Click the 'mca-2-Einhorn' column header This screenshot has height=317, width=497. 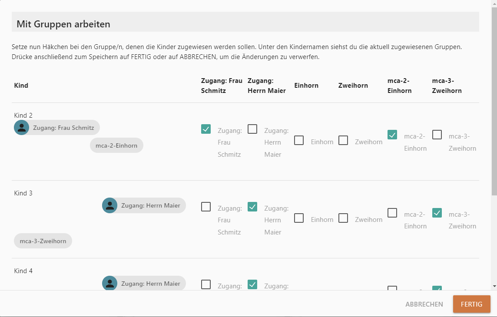tap(399, 86)
